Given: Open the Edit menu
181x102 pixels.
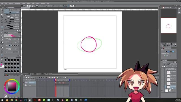Looking at the screenshot, I should pyautogui.click(x=6, y=3).
